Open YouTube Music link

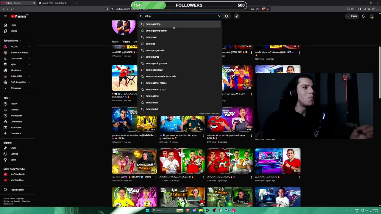coord(17,174)
